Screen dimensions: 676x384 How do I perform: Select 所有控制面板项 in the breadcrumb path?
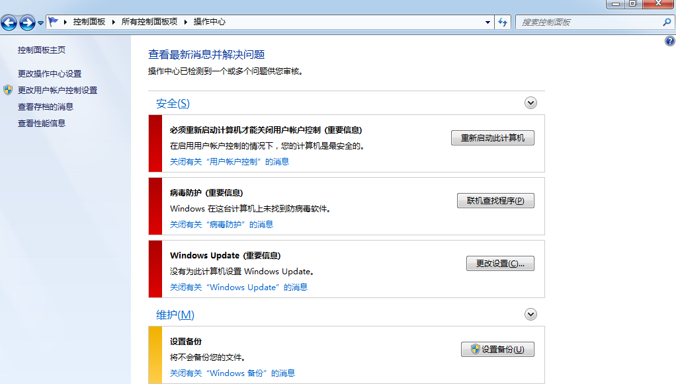tap(149, 22)
